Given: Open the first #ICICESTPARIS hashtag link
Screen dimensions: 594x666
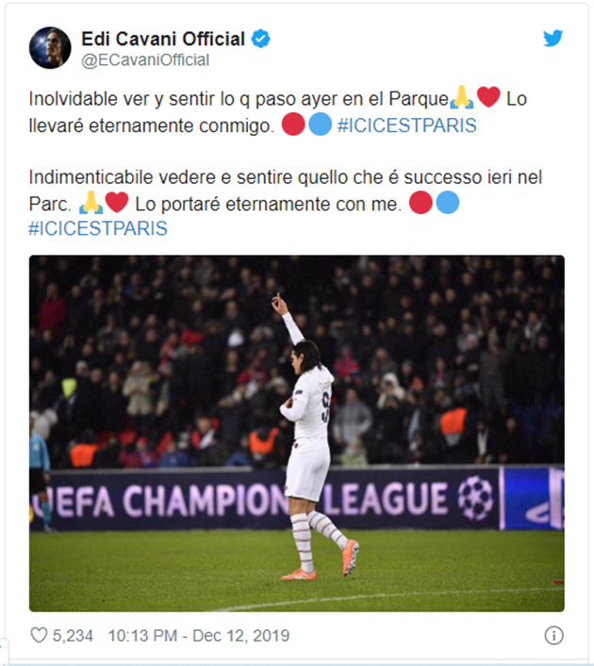Looking at the screenshot, I should [x=406, y=125].
